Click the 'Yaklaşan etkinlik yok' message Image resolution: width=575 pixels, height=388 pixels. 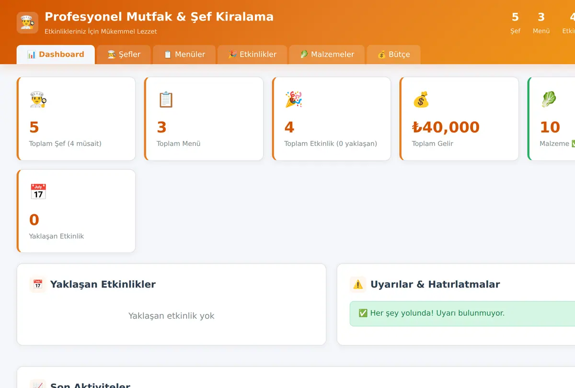tap(172, 316)
